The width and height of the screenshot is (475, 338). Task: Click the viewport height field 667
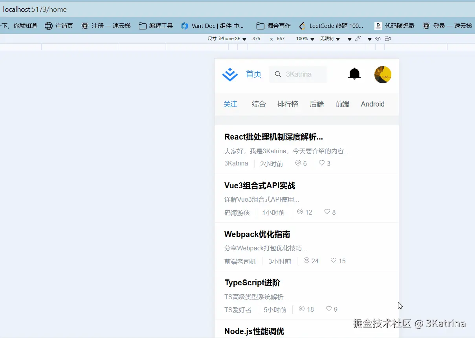(x=281, y=39)
